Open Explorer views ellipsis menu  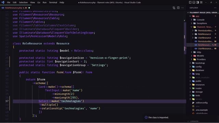215,8
